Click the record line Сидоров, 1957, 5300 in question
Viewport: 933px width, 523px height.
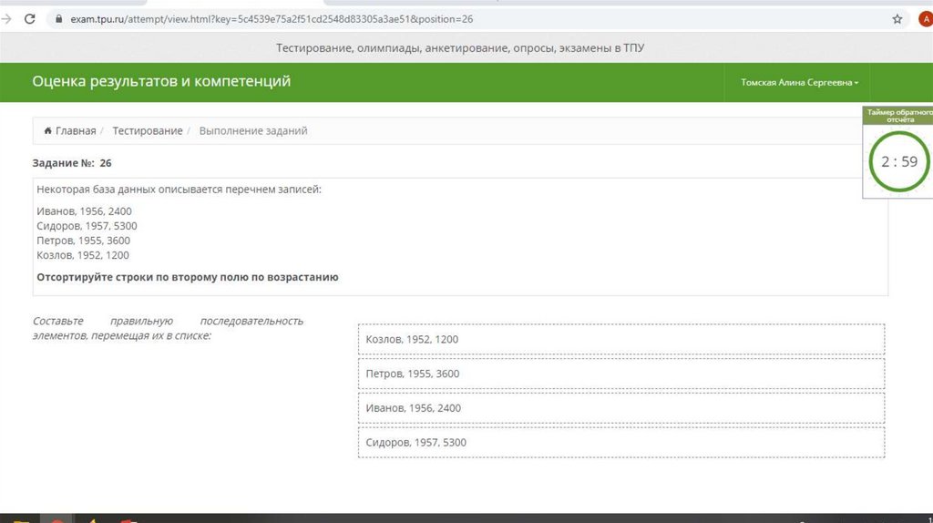coord(87,226)
